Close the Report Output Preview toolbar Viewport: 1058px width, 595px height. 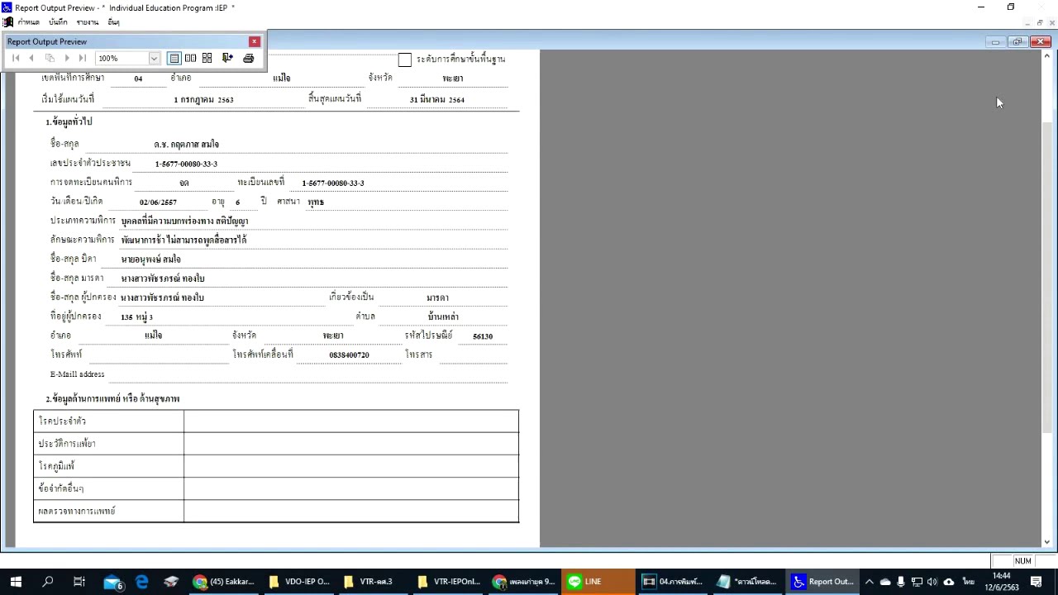click(255, 41)
